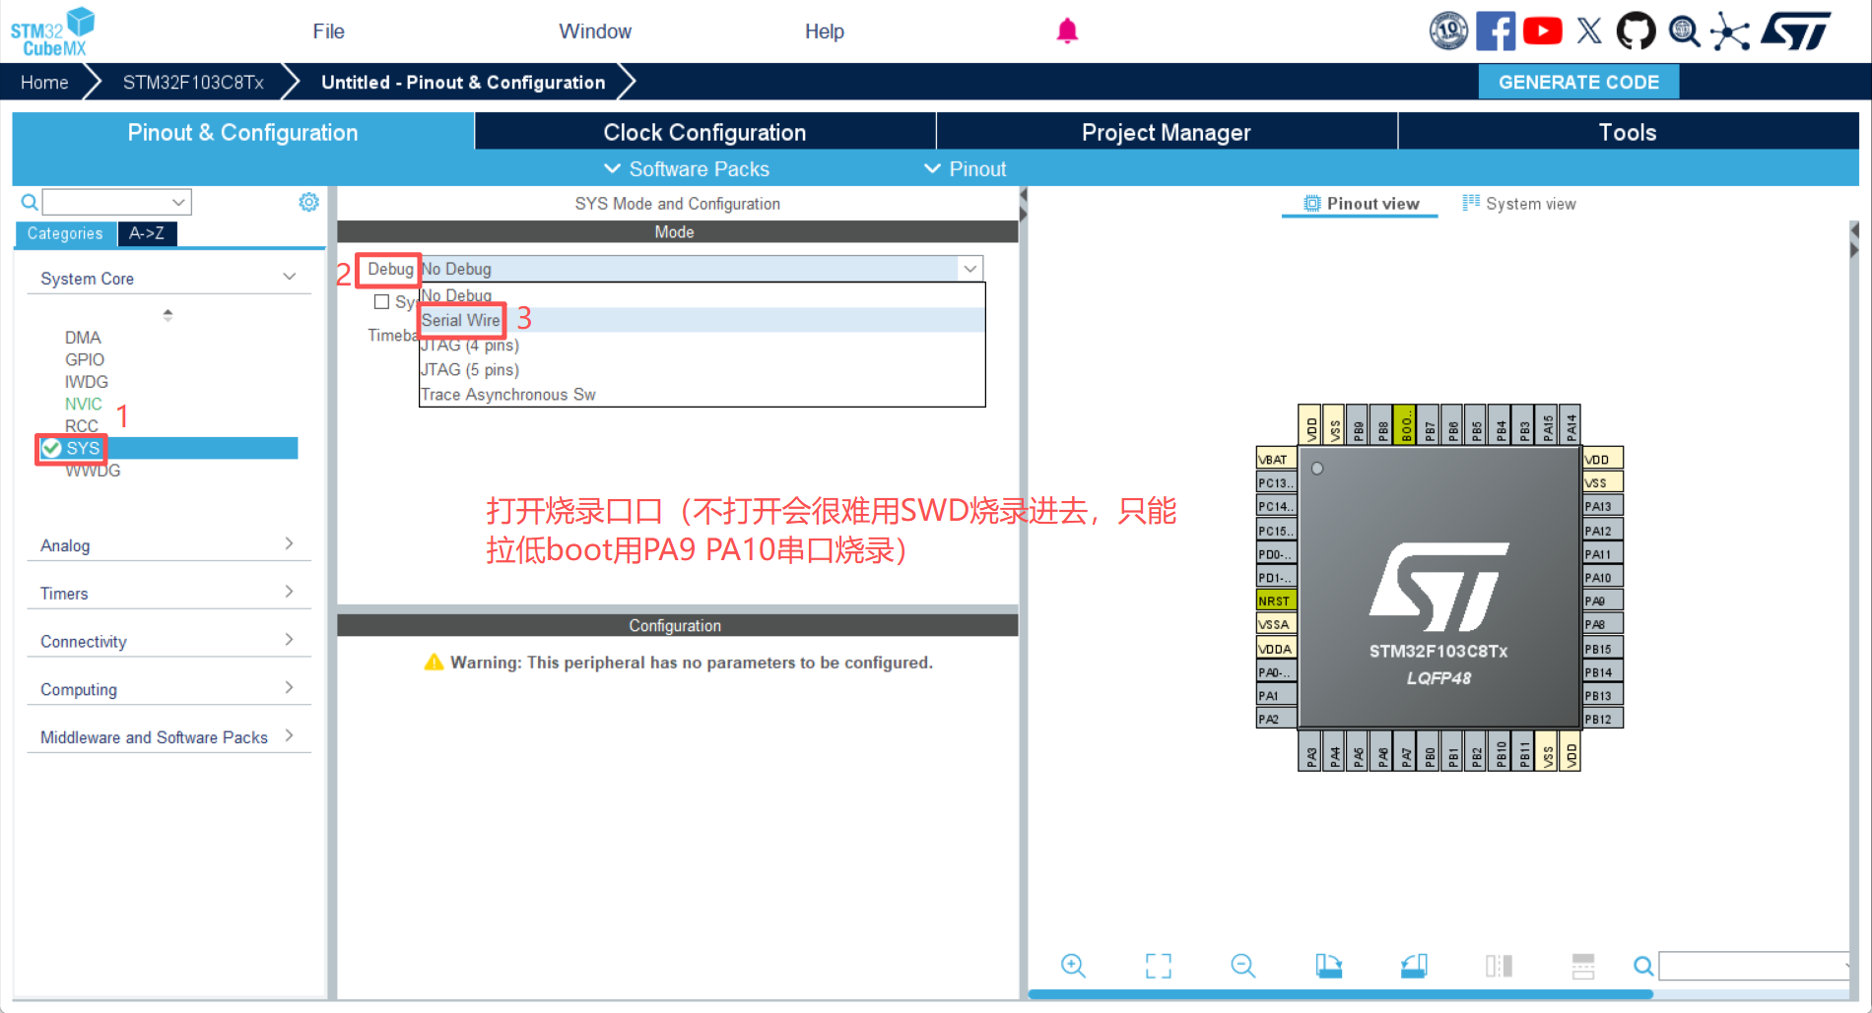Click the pin search magnifier icon
The width and height of the screenshot is (1872, 1013).
click(1643, 966)
